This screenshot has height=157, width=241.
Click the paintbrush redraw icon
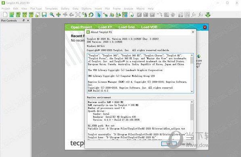point(84,15)
